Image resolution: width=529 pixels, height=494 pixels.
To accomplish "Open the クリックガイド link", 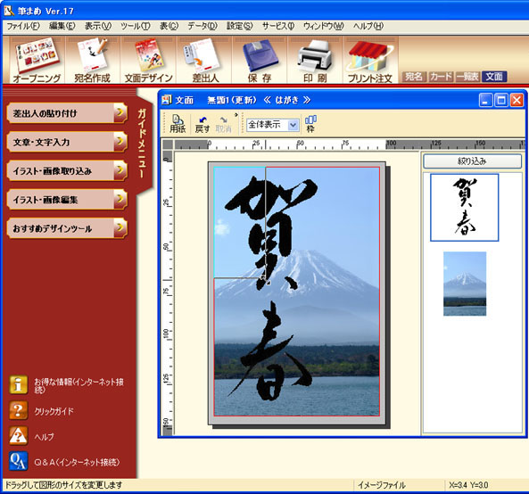I will pyautogui.click(x=54, y=411).
